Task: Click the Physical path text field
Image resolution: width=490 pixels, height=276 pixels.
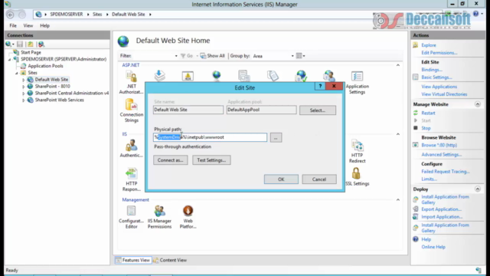Action: click(210, 137)
